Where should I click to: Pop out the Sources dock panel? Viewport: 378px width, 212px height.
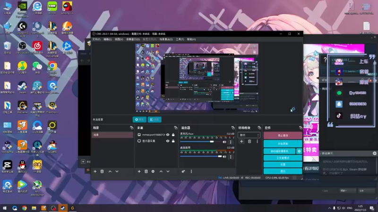pyautogui.click(x=175, y=128)
